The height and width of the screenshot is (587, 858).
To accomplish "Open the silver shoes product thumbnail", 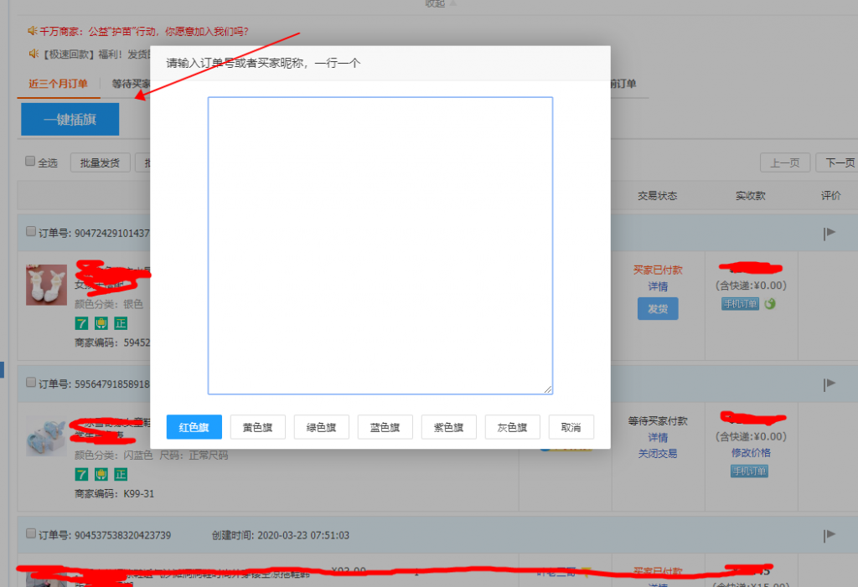I will point(47,285).
